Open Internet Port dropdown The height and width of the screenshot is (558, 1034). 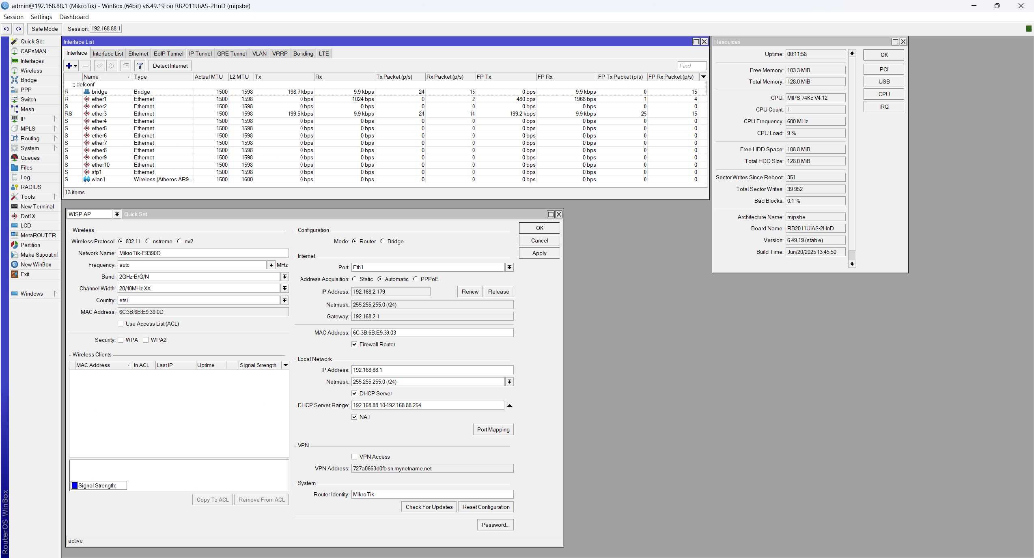click(509, 267)
